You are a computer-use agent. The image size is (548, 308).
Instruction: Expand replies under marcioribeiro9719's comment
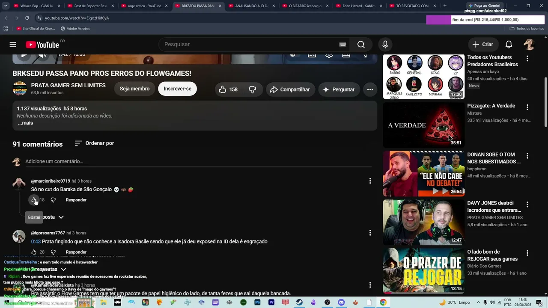click(x=47, y=217)
